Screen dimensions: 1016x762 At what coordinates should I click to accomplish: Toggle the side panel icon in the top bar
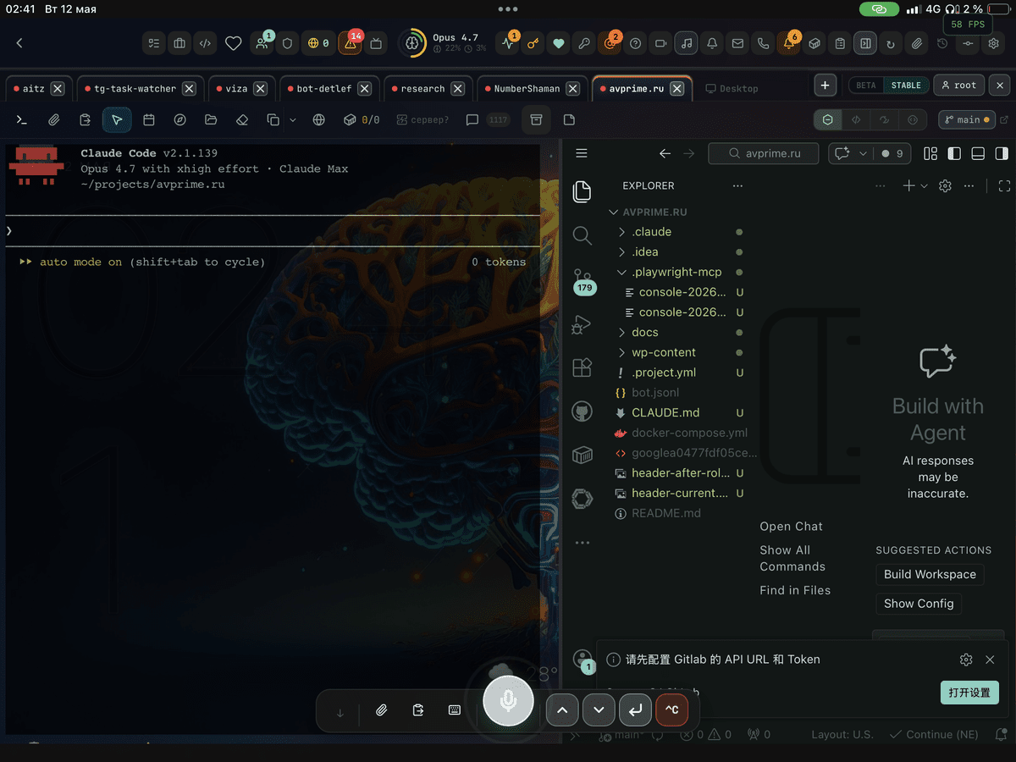[865, 43]
